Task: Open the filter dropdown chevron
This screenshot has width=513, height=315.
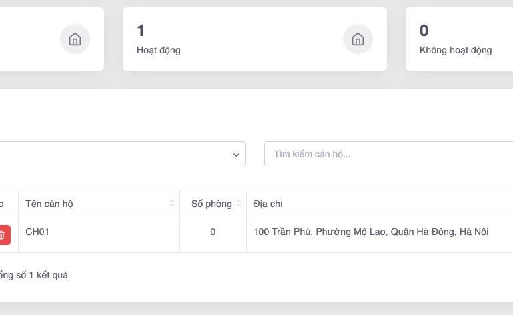Action: coord(236,155)
